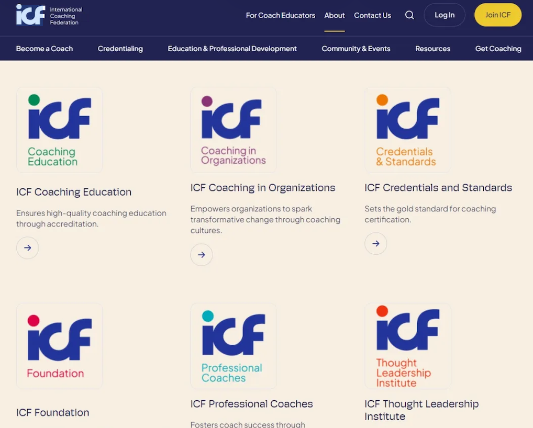
Task: Open the Credentials & Standards logo tile
Action: click(408, 130)
